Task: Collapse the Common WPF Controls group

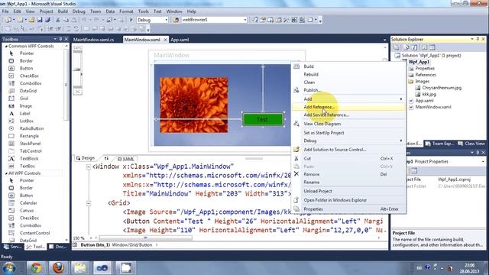Action: 6,46
